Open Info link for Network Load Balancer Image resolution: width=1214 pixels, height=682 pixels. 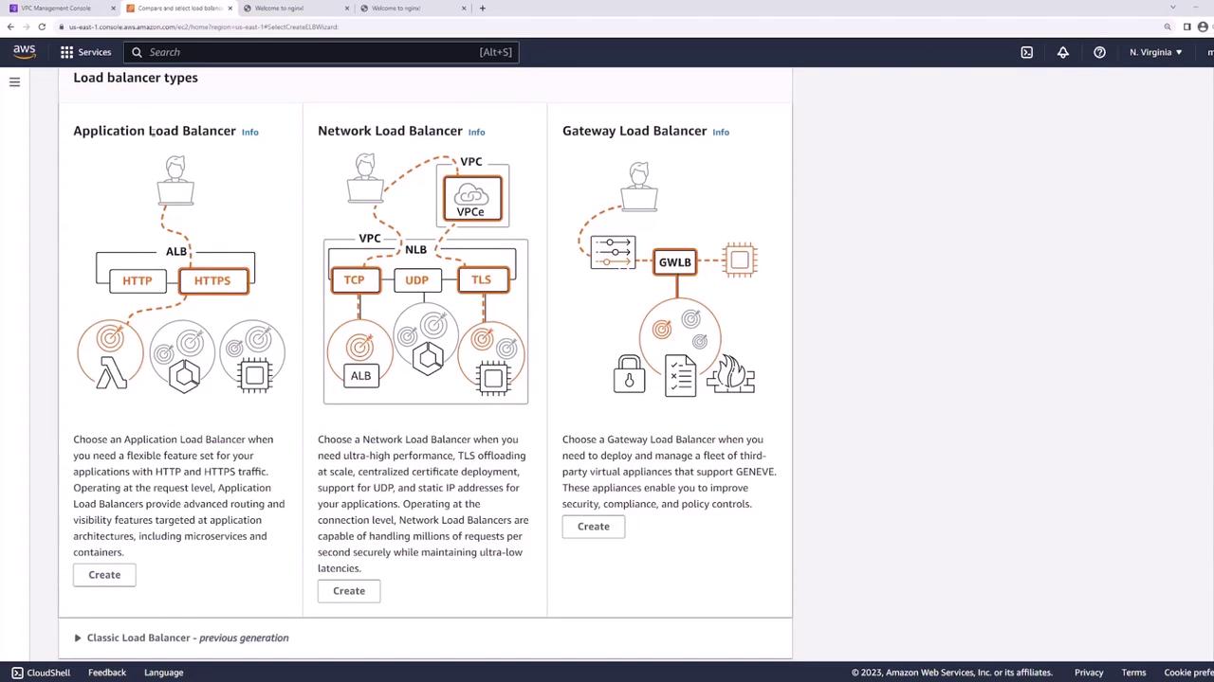476,132
